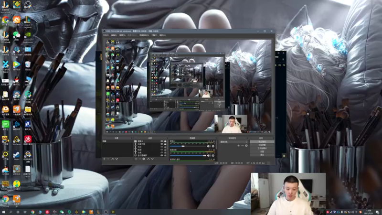Toggle lock of the first source row
Image resolution: width=382 pixels, height=215 pixels.
click(165, 141)
